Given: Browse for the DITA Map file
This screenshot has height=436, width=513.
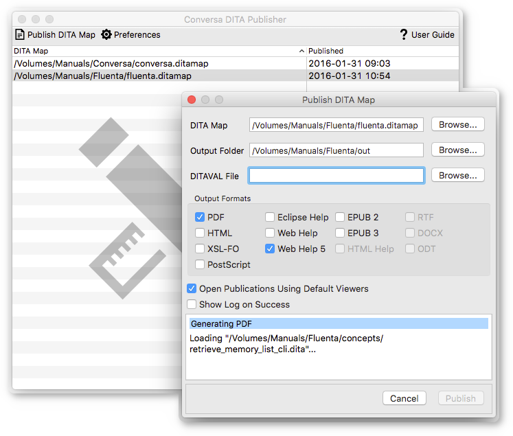Looking at the screenshot, I should click(x=457, y=124).
